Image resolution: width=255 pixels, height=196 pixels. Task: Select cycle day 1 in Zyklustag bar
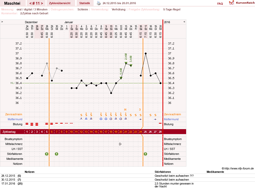pos(27,132)
